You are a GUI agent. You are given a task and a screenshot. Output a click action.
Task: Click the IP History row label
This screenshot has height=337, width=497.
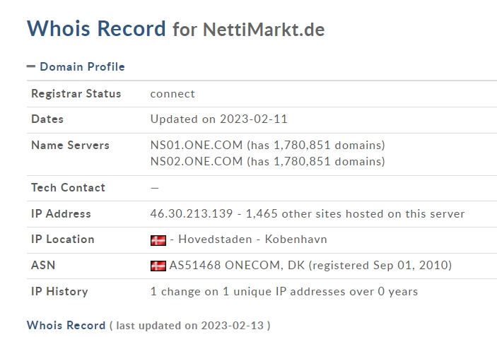[x=59, y=291]
